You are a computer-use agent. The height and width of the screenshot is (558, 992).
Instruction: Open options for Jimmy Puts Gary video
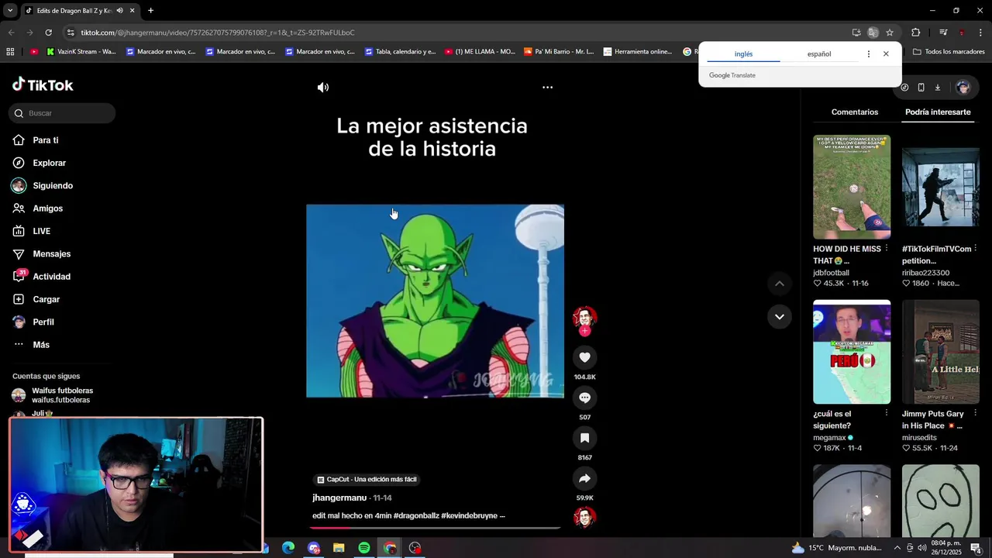[975, 413]
